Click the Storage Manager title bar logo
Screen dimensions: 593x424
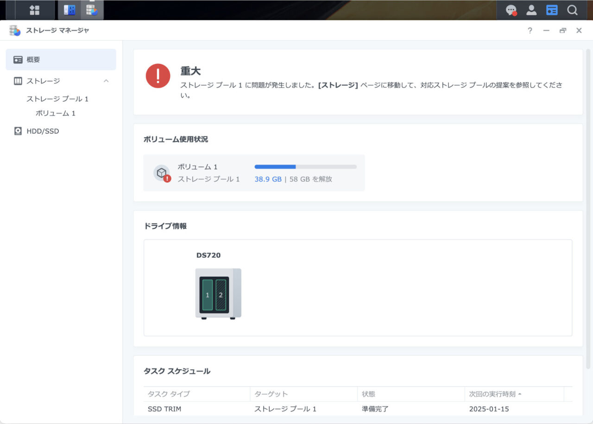(15, 31)
